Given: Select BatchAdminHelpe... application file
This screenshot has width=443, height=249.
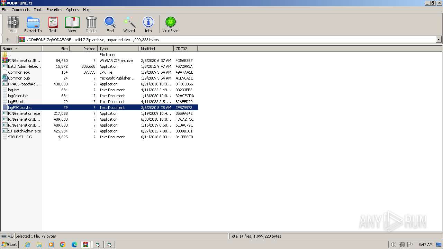Looking at the screenshot, I should click(x=99, y=66).
